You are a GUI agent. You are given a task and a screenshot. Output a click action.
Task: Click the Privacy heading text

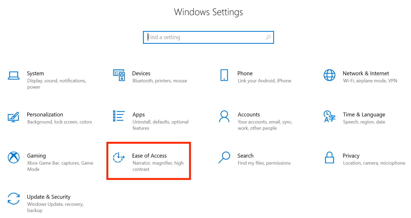351,156
